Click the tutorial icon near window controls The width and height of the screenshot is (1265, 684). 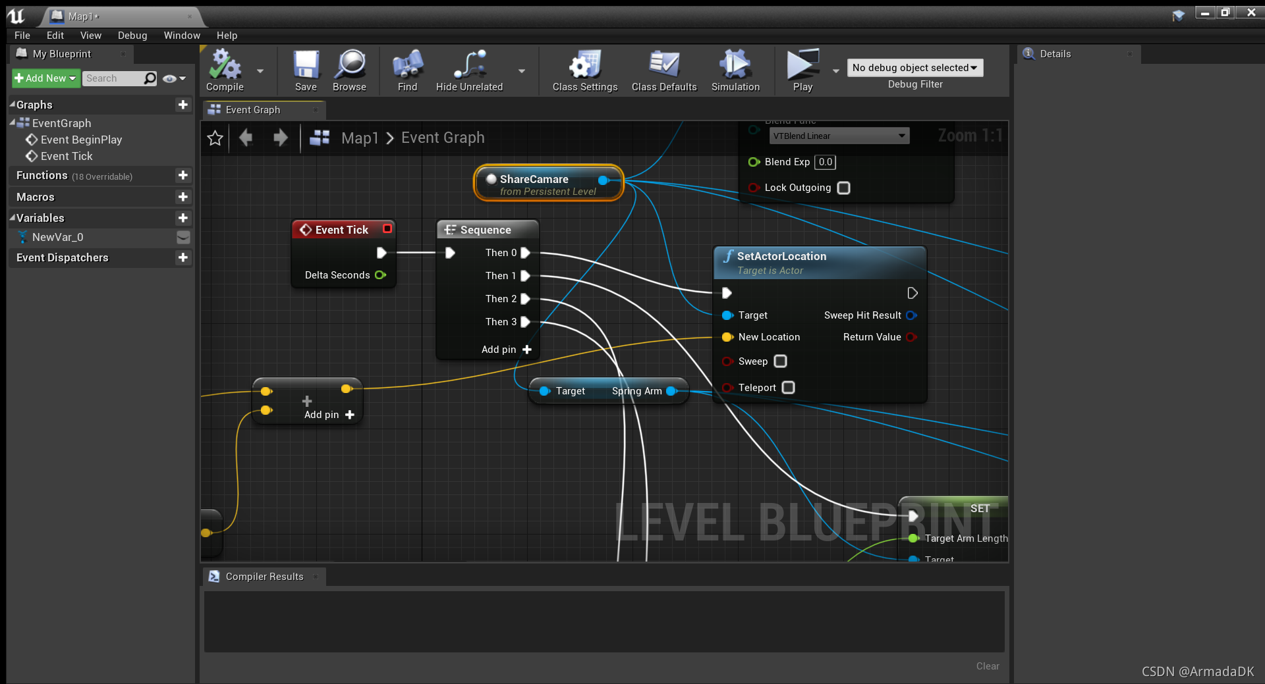tap(1179, 14)
